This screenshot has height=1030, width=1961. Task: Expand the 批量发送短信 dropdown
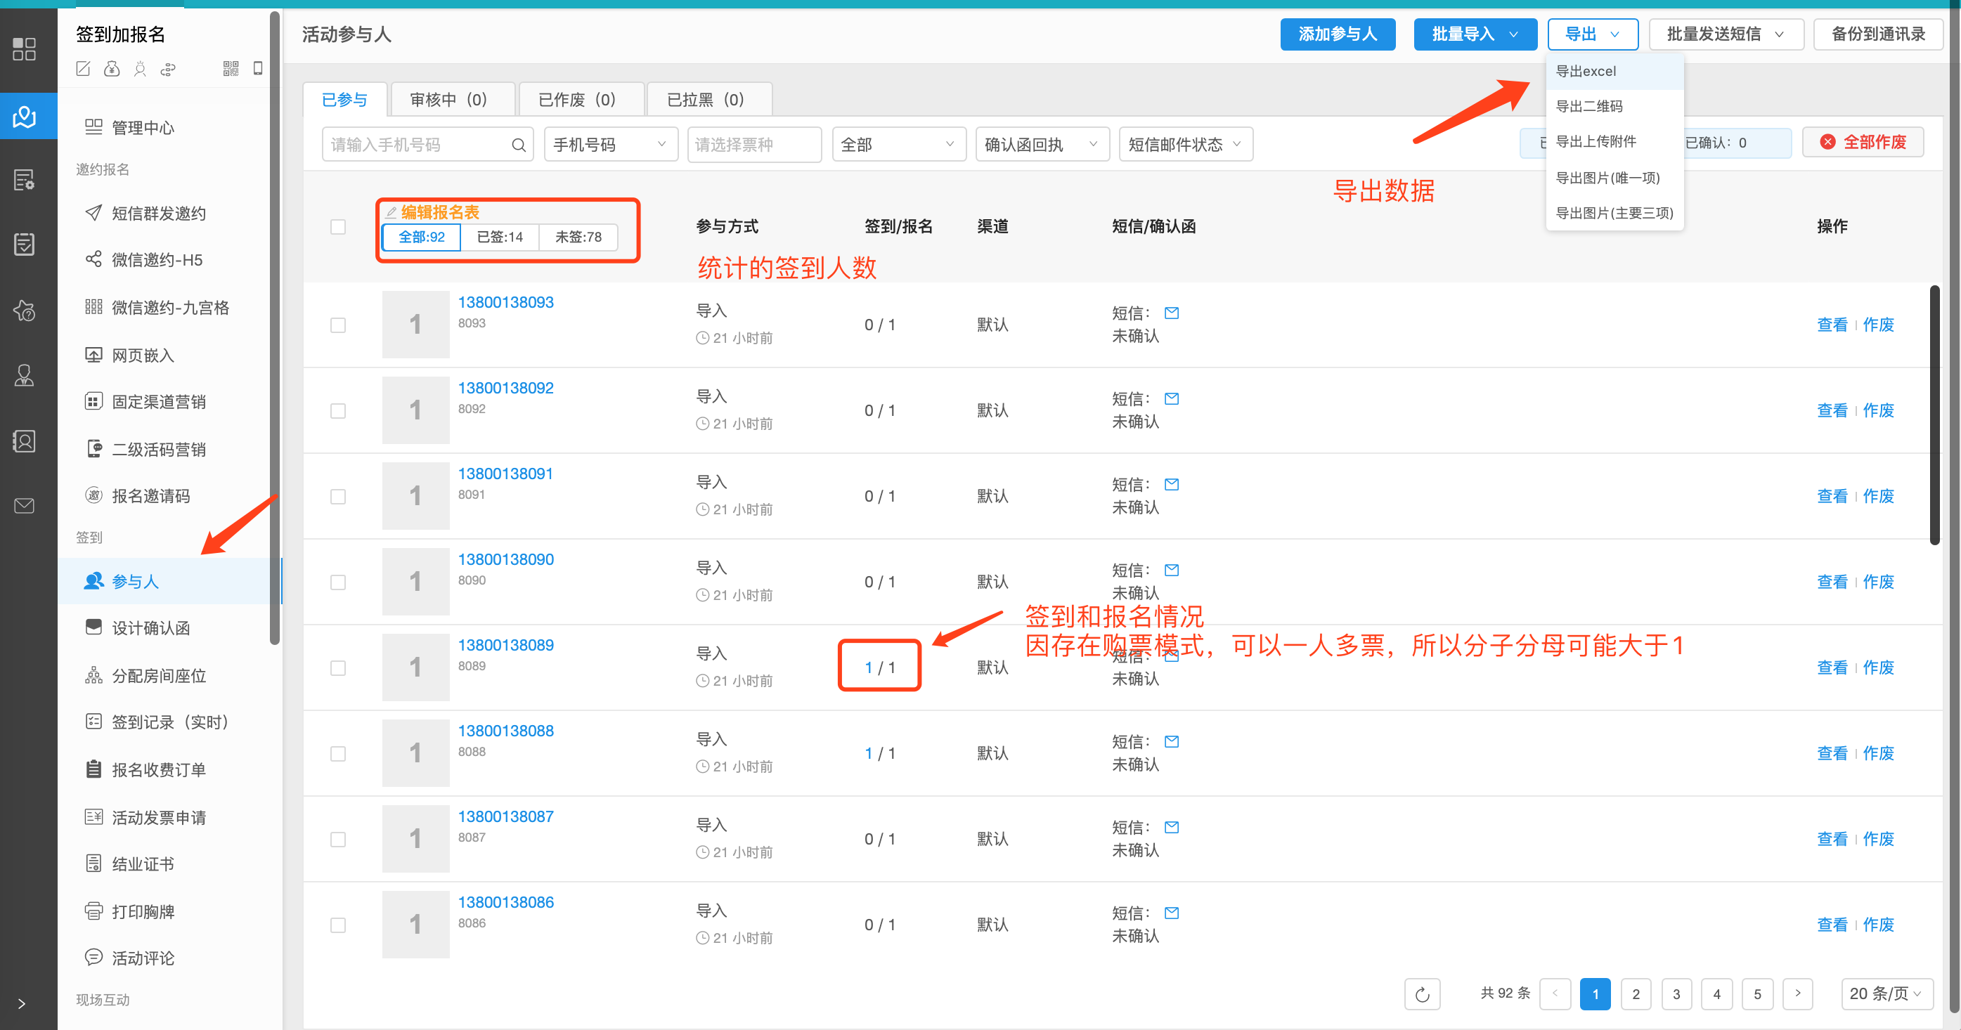click(x=1726, y=34)
